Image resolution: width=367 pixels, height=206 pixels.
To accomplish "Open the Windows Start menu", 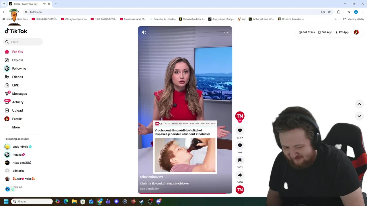I will (x=6, y=201).
